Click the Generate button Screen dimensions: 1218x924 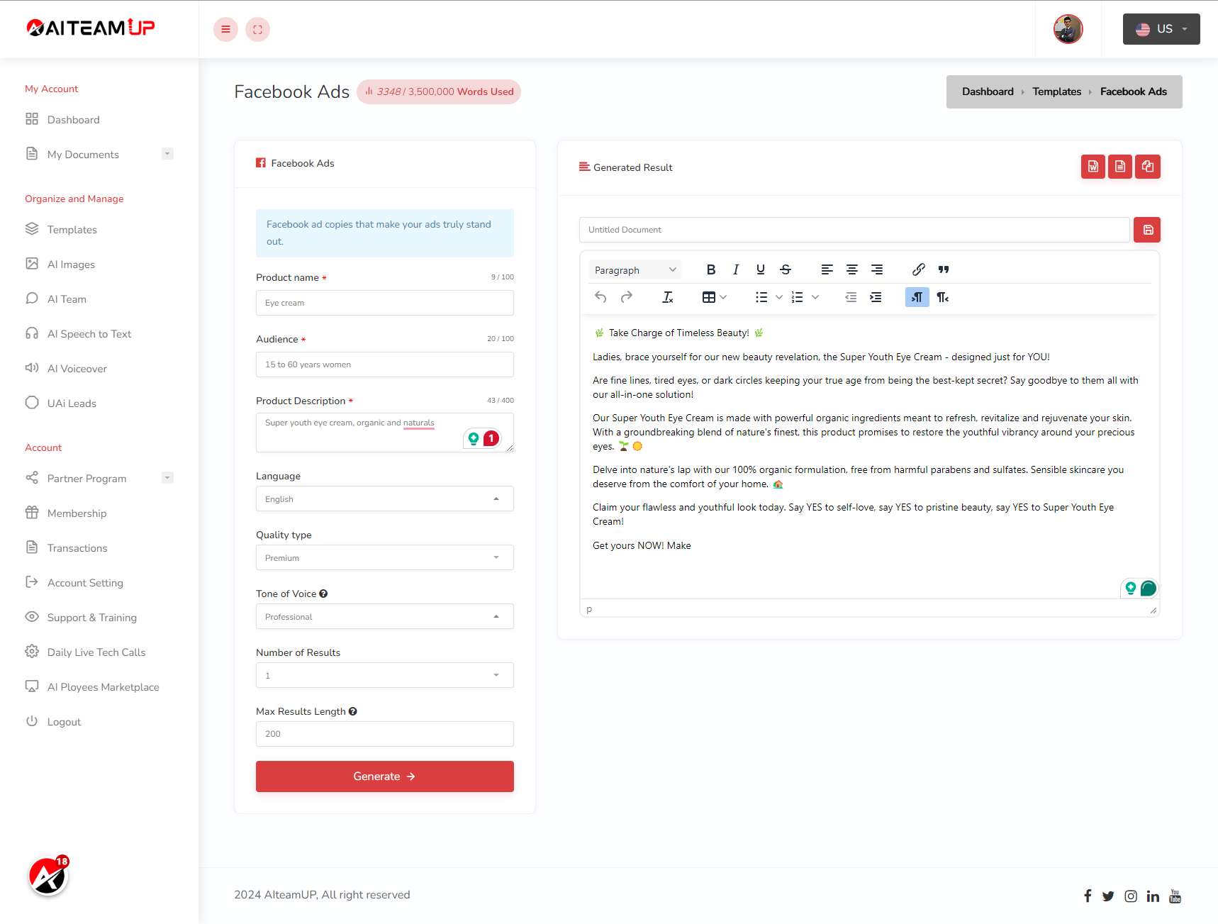[x=385, y=777]
